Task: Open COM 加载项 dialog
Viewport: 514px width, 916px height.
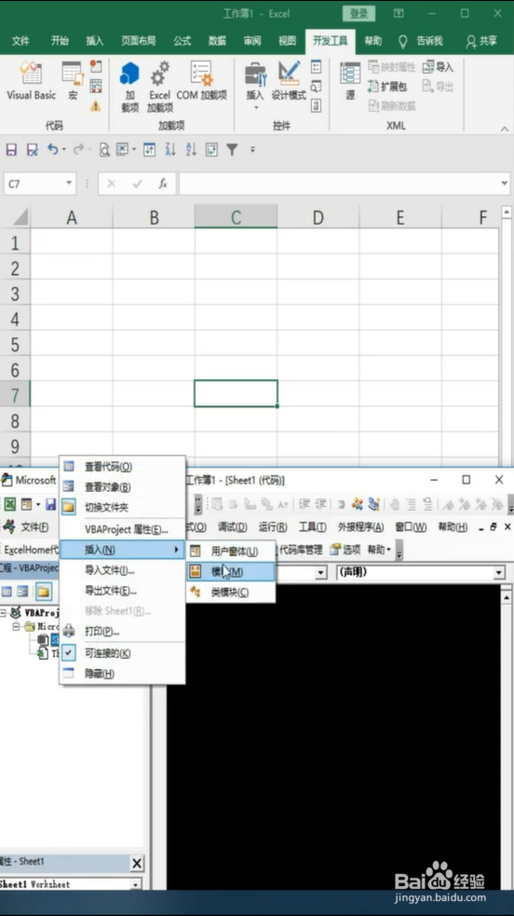Action: click(x=201, y=81)
